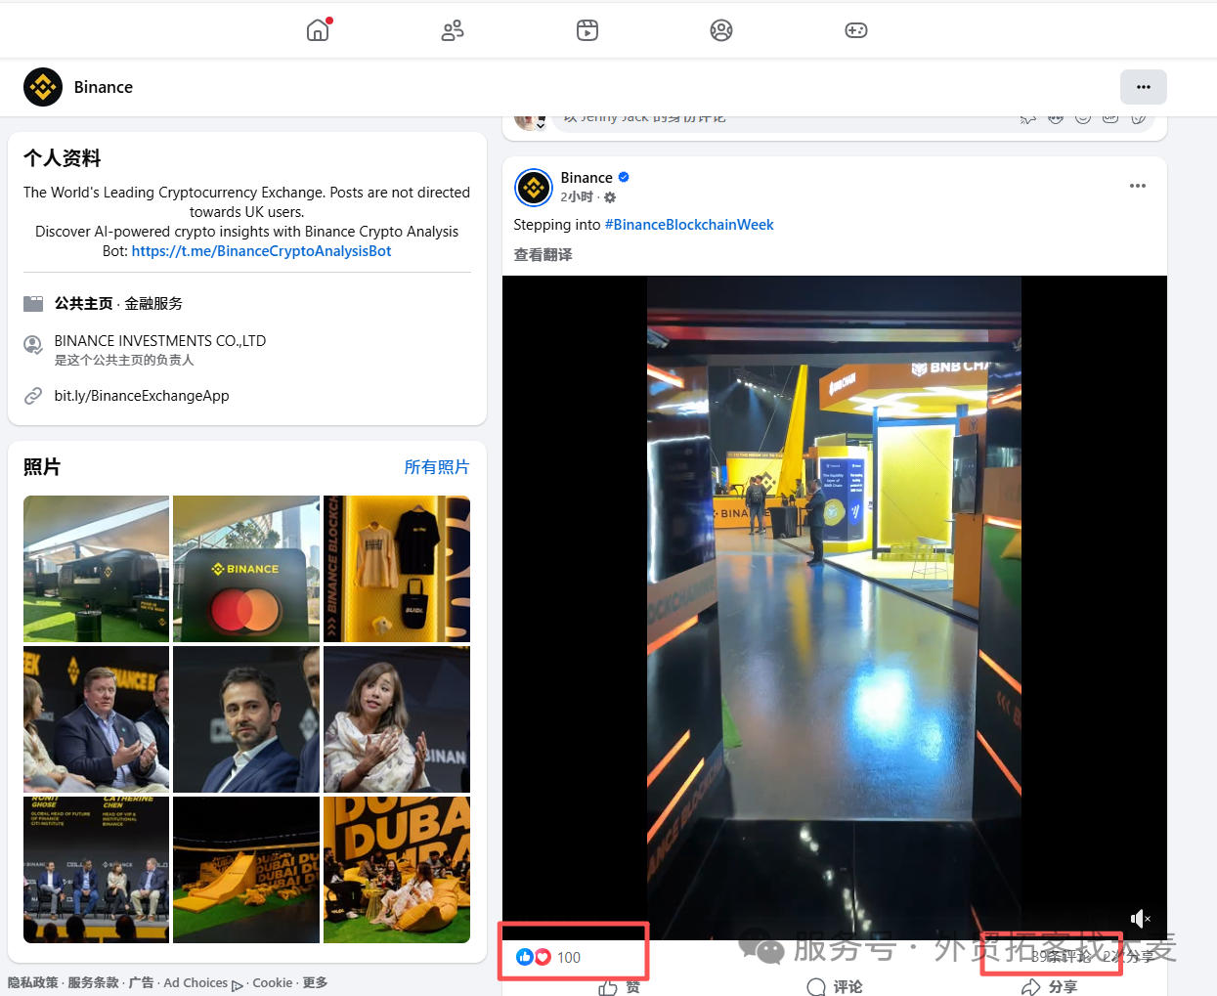1217x996 pixels.
Task: Open the #BinanceBlockchainWeek hashtag
Action: (x=689, y=225)
